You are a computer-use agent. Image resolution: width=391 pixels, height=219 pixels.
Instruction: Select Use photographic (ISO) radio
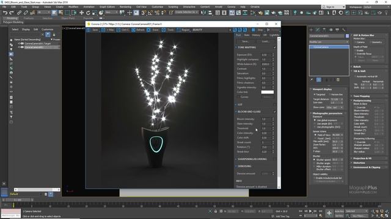pyautogui.click(x=315, y=127)
